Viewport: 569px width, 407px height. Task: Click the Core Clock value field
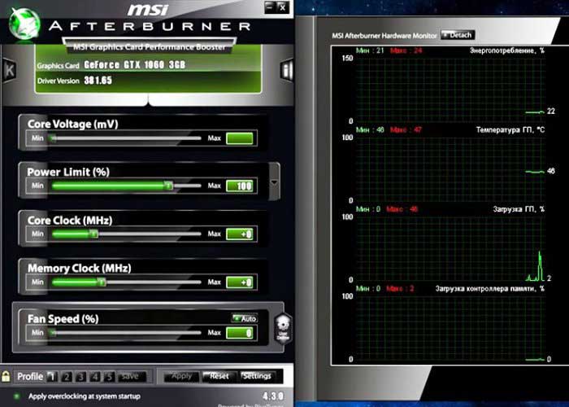click(x=240, y=234)
